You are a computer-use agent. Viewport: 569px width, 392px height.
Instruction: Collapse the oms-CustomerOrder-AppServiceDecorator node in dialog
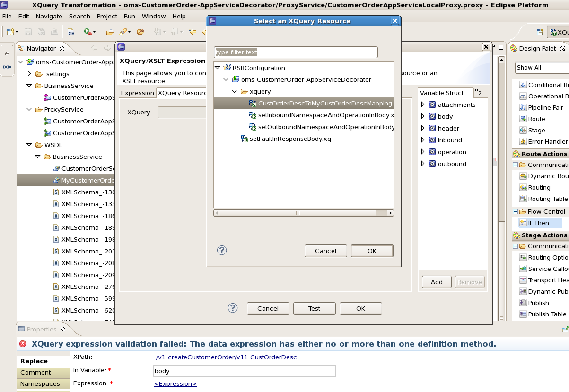click(226, 79)
